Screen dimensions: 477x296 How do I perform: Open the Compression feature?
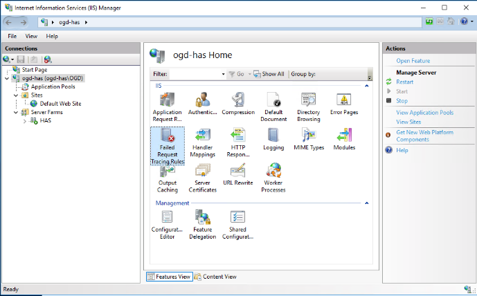(238, 104)
